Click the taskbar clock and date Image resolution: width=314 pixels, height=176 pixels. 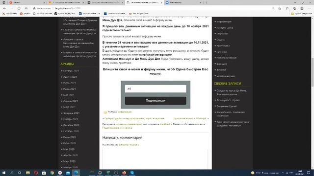click(x=300, y=173)
